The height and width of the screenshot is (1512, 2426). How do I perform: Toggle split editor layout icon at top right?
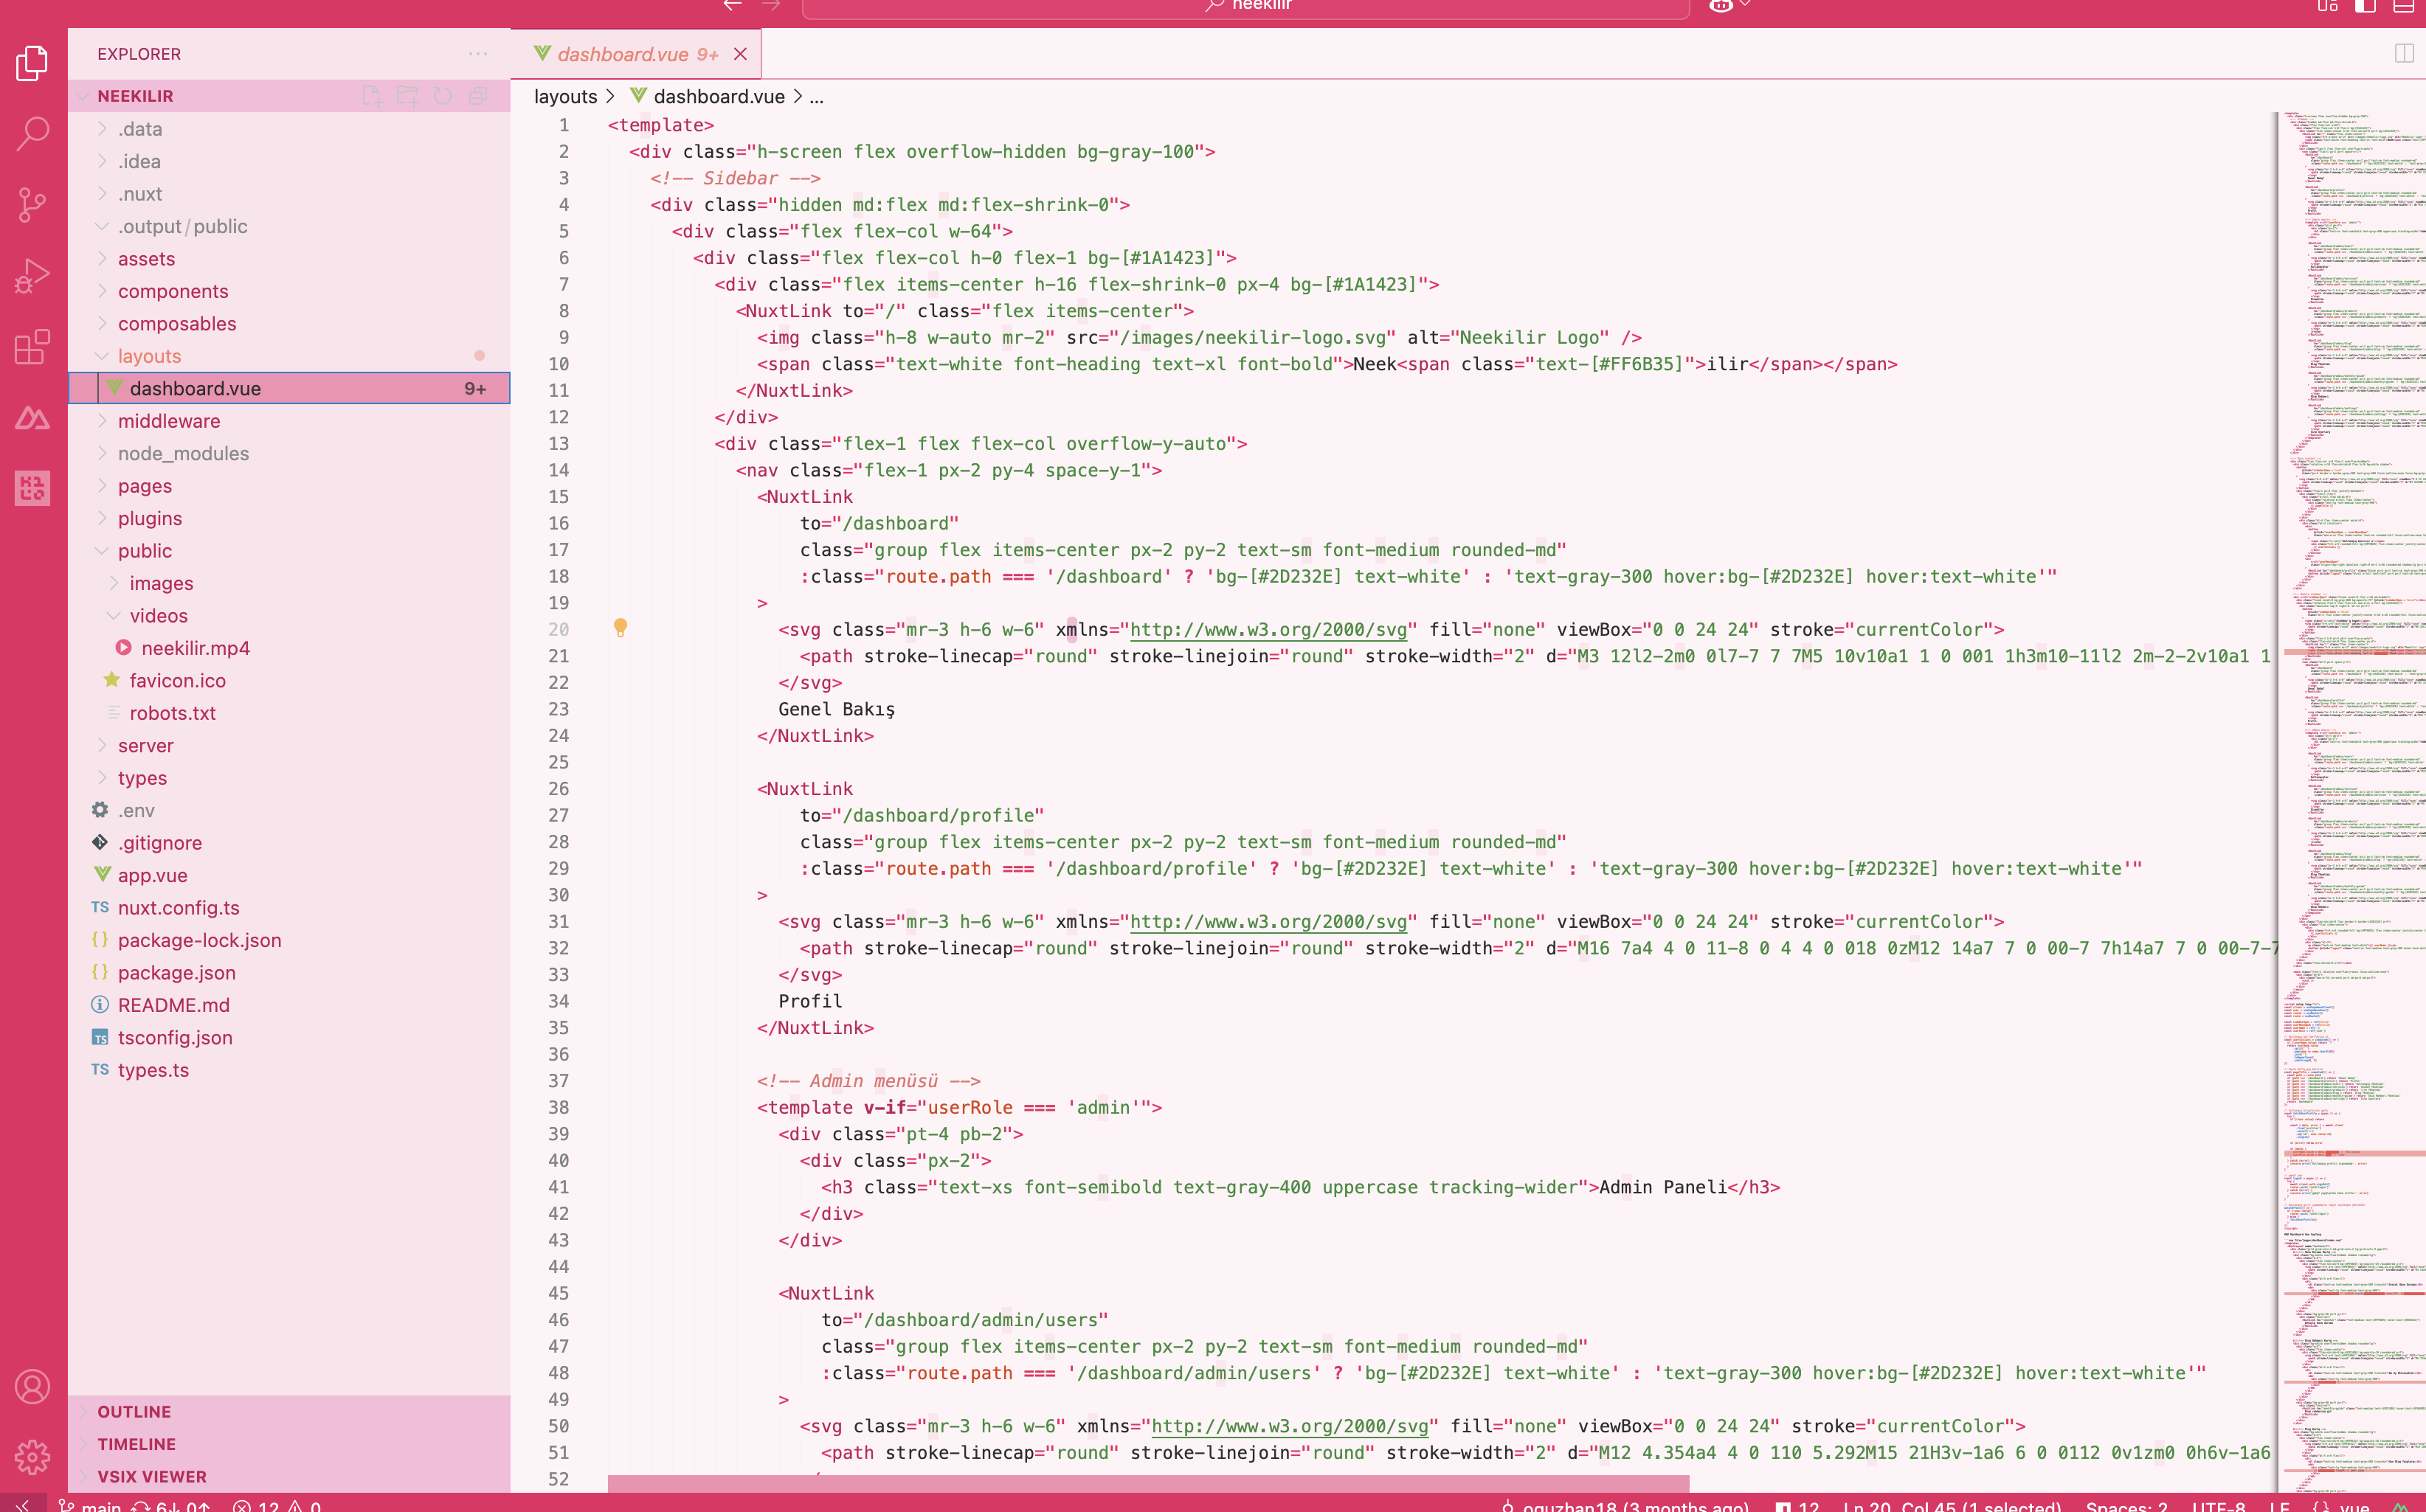click(2404, 54)
